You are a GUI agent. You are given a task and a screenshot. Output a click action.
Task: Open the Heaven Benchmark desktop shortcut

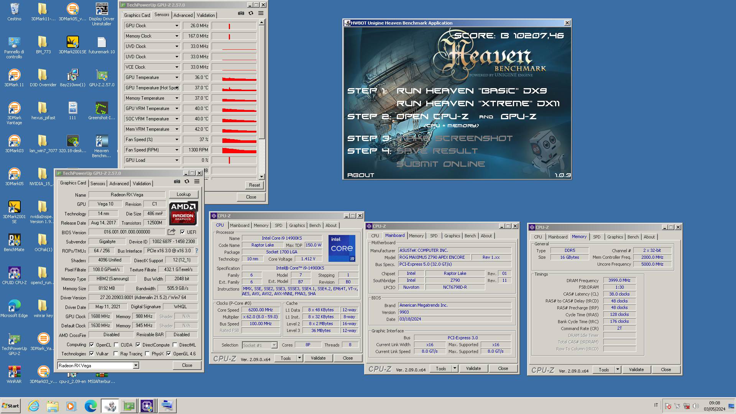102,146
